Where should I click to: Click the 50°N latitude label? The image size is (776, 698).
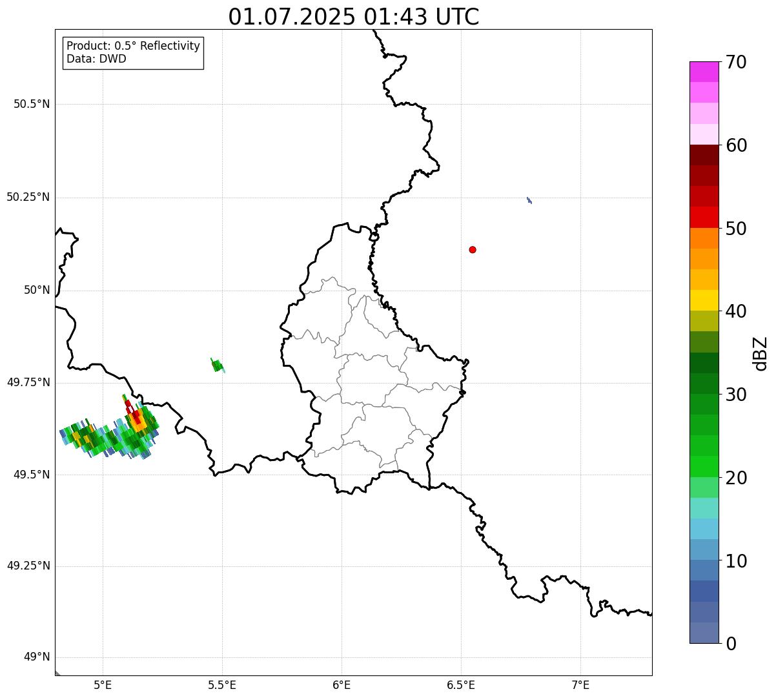tap(37, 290)
